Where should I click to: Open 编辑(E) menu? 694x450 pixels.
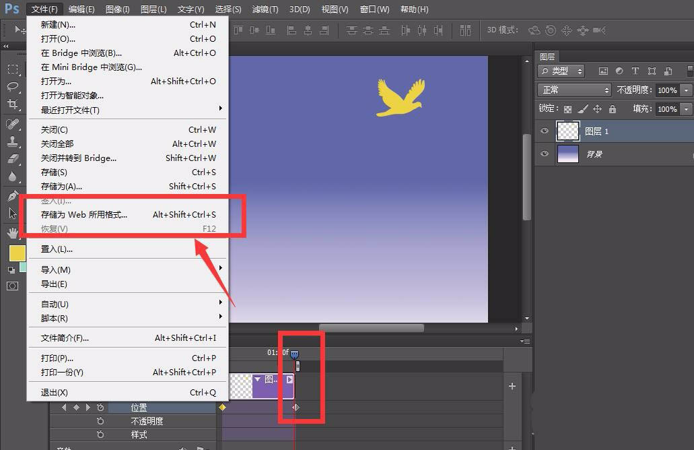tap(82, 9)
